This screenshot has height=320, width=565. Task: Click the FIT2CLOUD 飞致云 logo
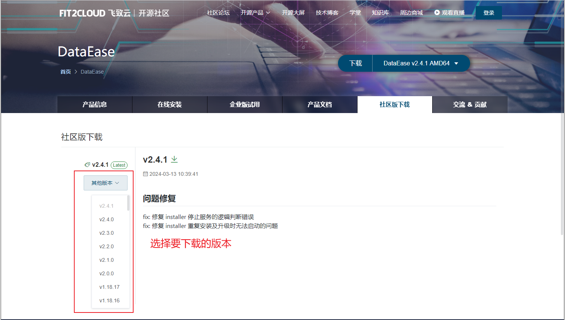95,13
